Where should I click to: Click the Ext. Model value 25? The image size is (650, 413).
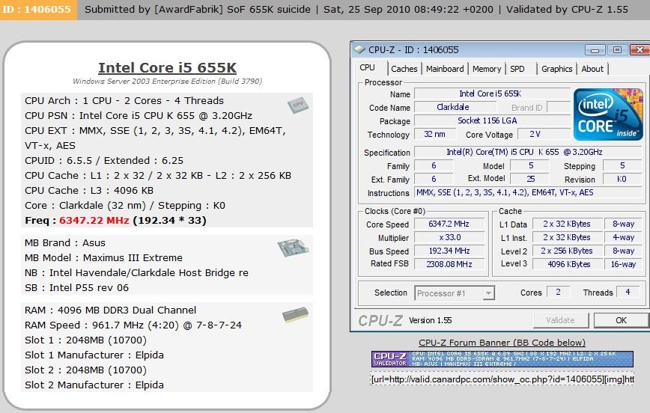pos(531,179)
